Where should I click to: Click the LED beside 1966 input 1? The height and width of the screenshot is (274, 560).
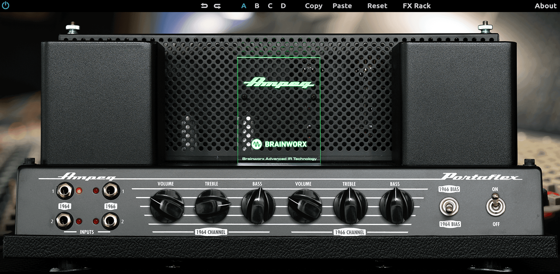pyautogui.click(x=96, y=191)
